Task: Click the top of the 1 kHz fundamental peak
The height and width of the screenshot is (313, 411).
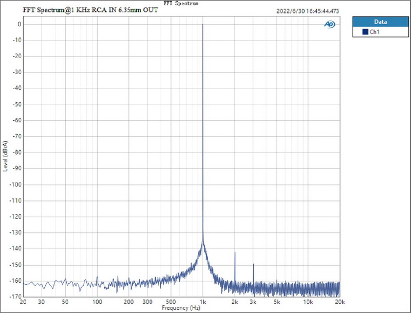Action: tap(203, 25)
